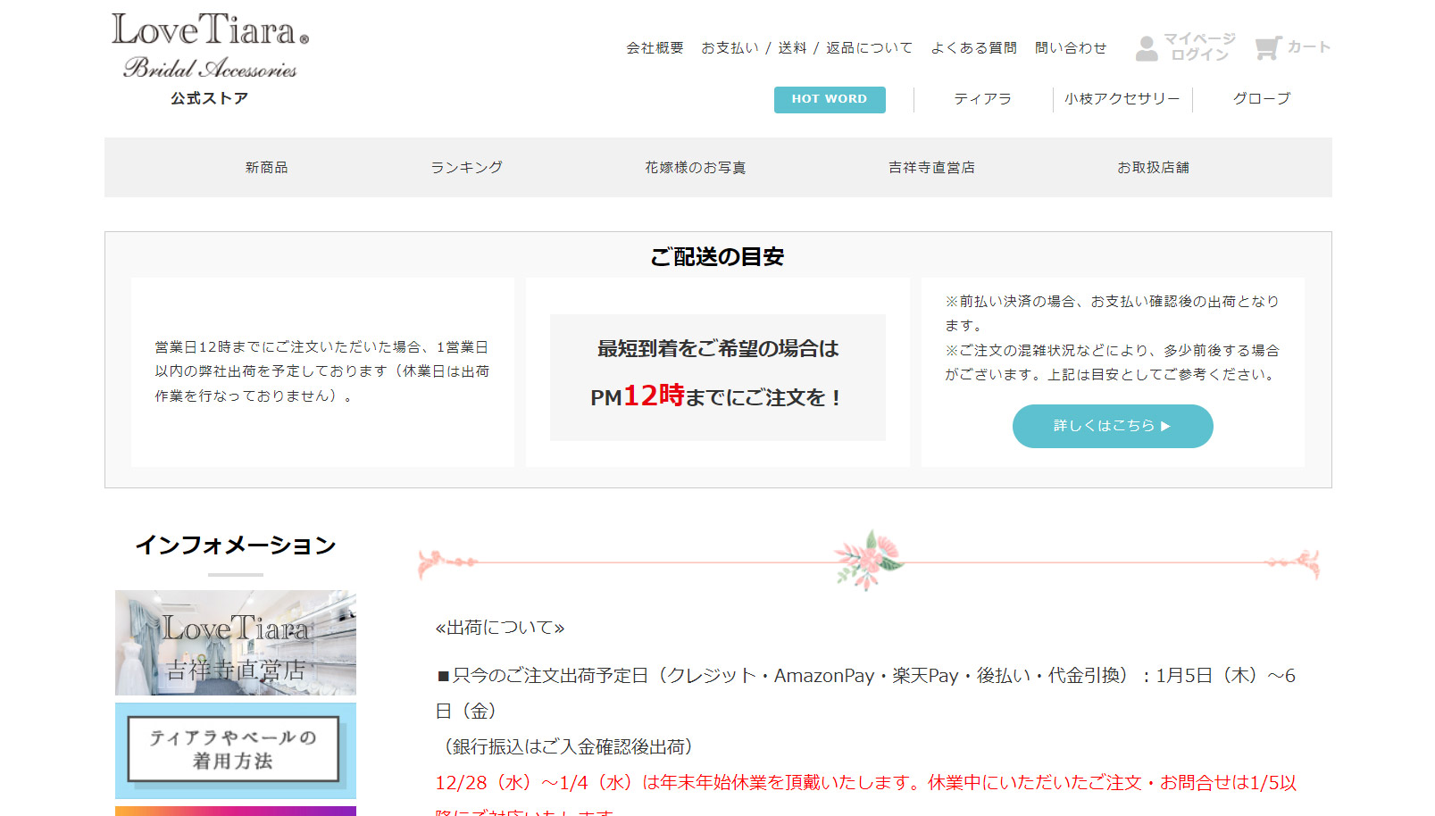Select グローブ in the hot word bar
1435x816 pixels.
pos(1260,99)
